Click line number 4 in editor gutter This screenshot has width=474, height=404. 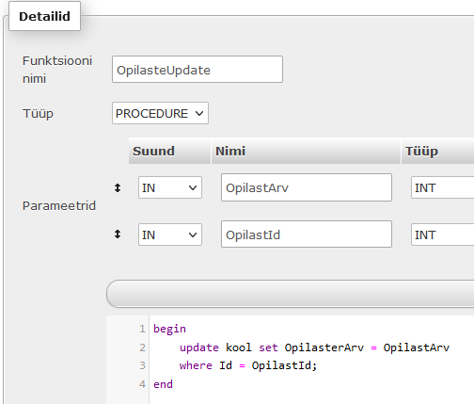tap(142, 384)
